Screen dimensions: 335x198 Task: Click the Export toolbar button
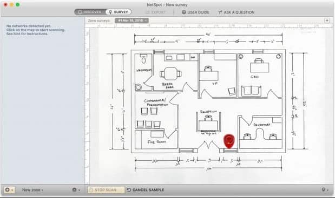pyautogui.click(x=155, y=12)
